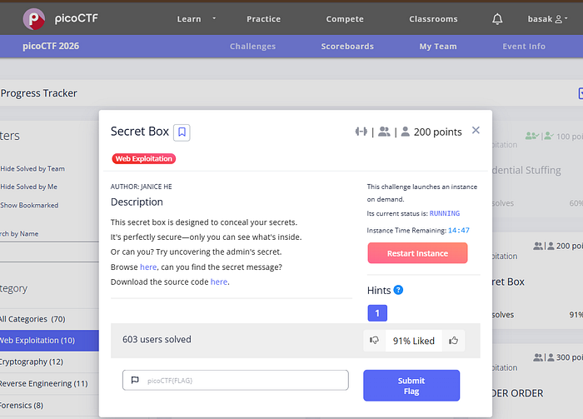Viewport: 583px width, 419px height.
Task: Click the thumbs up like icon
Action: (453, 340)
